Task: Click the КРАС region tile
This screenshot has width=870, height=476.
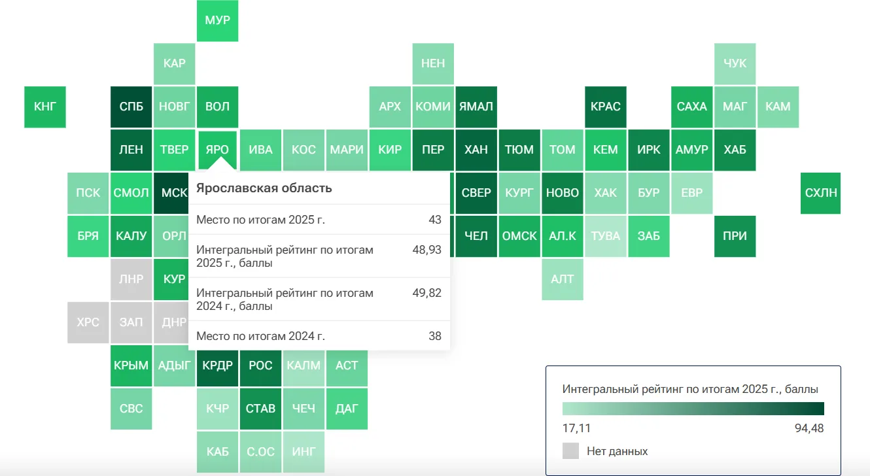Action: click(x=606, y=107)
